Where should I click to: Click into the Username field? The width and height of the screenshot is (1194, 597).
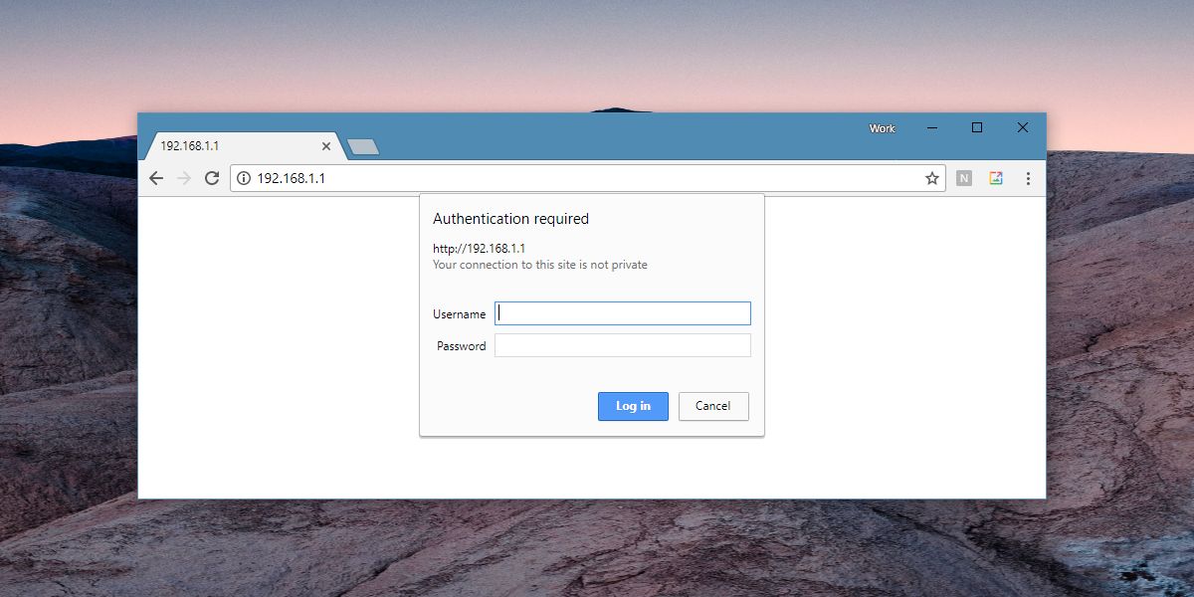point(623,313)
